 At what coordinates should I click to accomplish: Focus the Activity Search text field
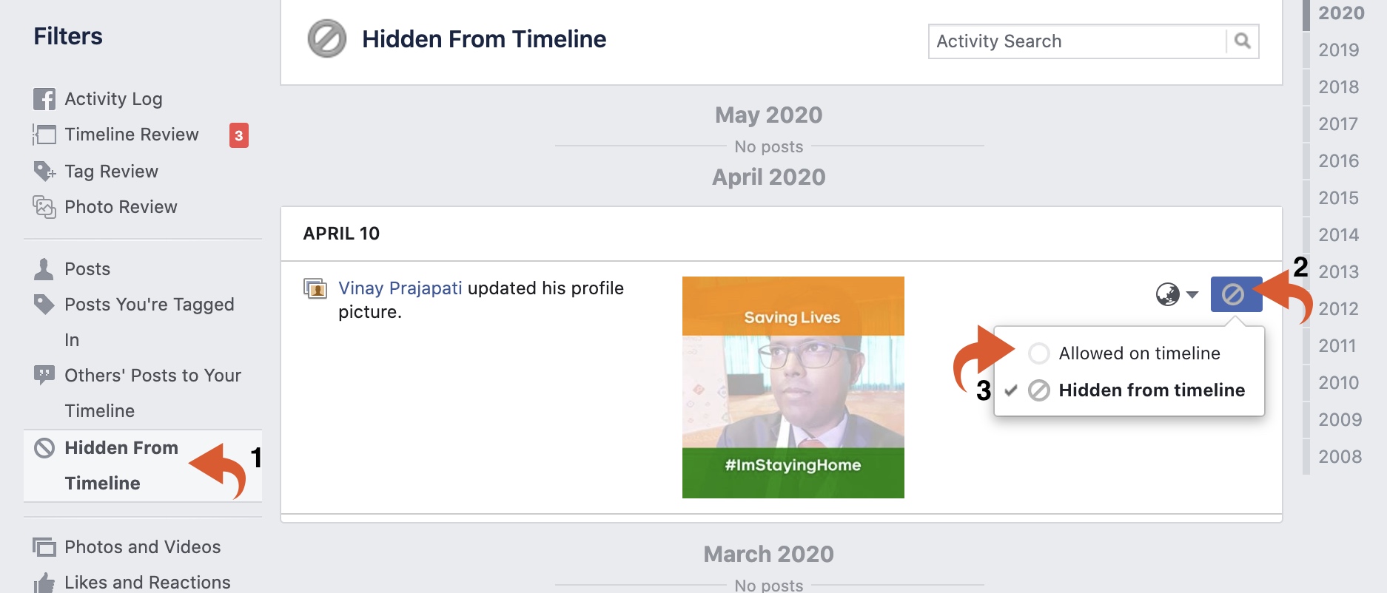point(1077,41)
